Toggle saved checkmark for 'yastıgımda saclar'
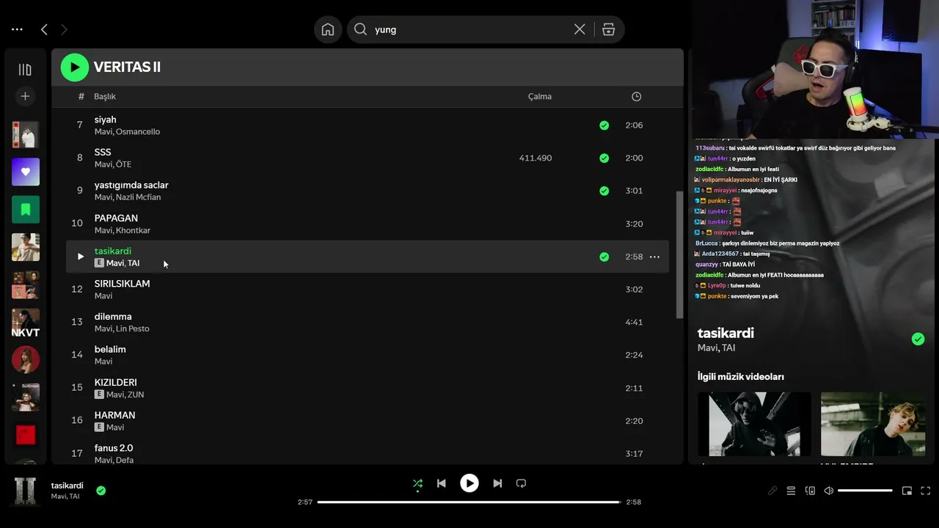The height and width of the screenshot is (528, 939). [604, 191]
